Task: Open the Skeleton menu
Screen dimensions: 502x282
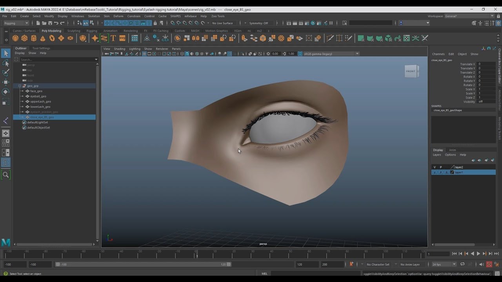Action: coord(94,16)
